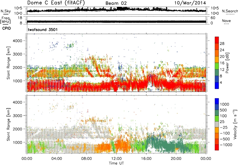Select the 16–20 dB yellow-orange Power swatch
The height and width of the screenshot is (165, 238).
217,59
